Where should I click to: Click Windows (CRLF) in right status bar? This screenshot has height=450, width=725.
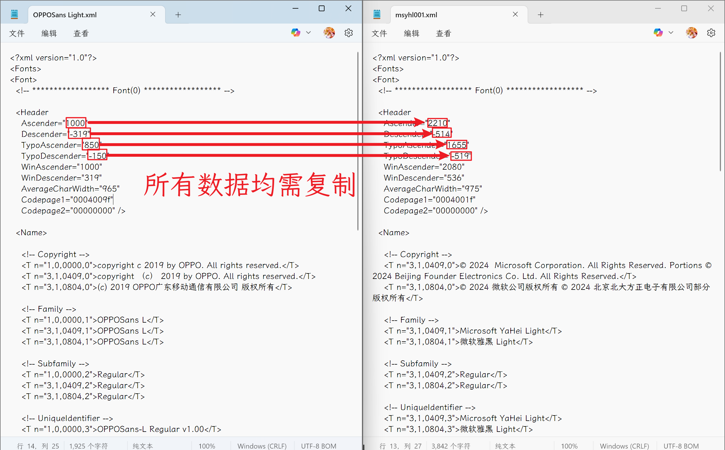click(624, 445)
